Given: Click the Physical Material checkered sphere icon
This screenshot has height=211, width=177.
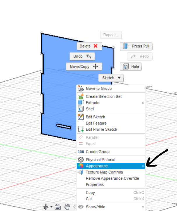Looking at the screenshot, I should 81,160.
